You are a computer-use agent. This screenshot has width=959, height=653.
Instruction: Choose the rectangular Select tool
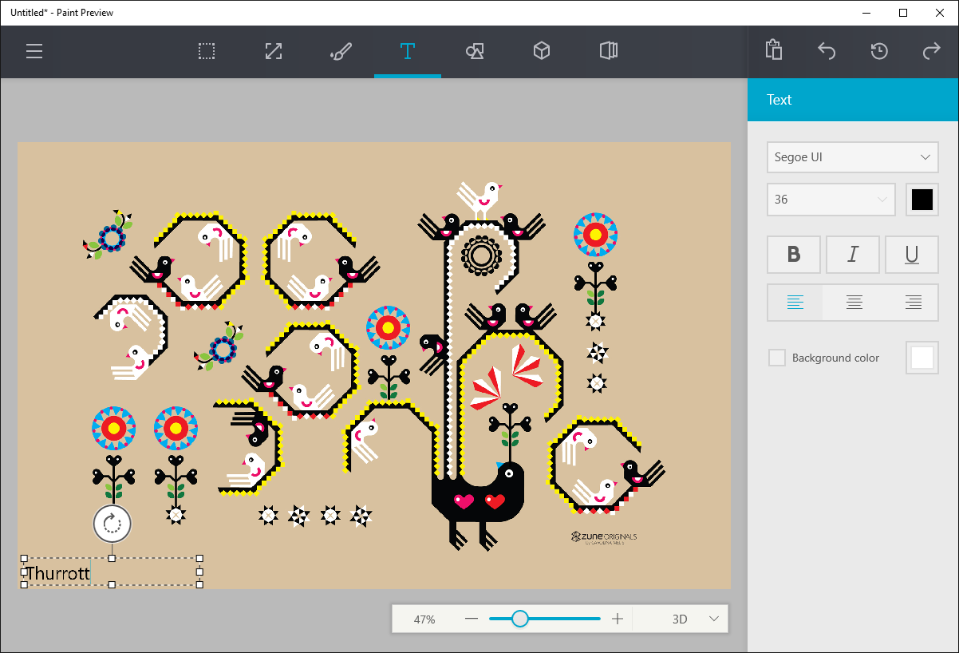[x=207, y=52]
